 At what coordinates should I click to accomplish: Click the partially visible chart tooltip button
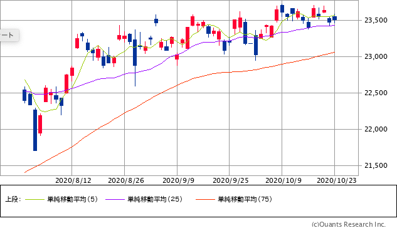click(9, 35)
